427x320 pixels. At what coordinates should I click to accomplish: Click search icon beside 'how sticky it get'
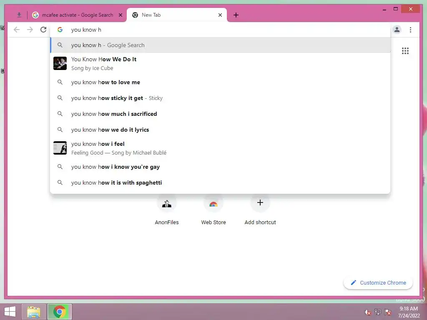click(60, 98)
